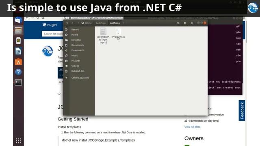
Task: Click the dotnet new install command text
Action: [x=98, y=140]
